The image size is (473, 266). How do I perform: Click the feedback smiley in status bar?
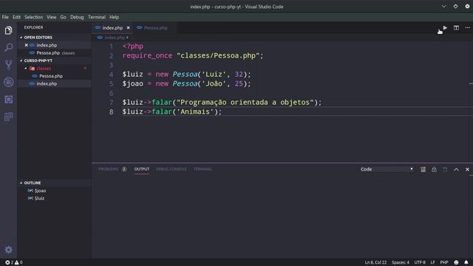[456, 262]
